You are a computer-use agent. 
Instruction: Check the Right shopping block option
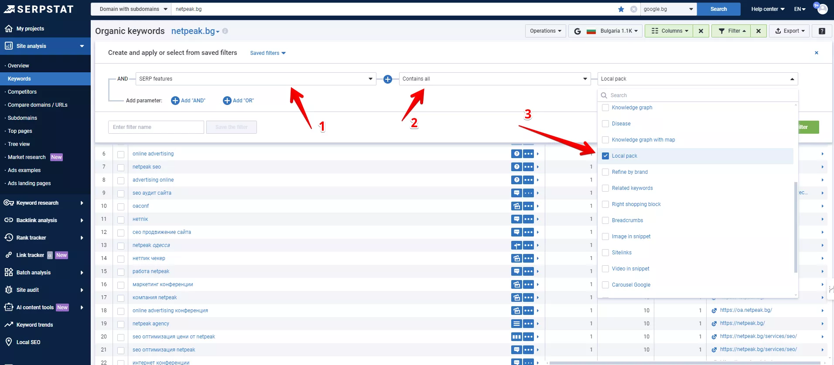pos(605,204)
